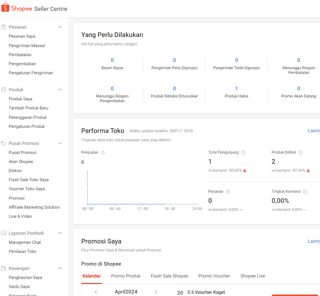
Task: Click the help icon next to Pesanan metric
Action: [228, 192]
